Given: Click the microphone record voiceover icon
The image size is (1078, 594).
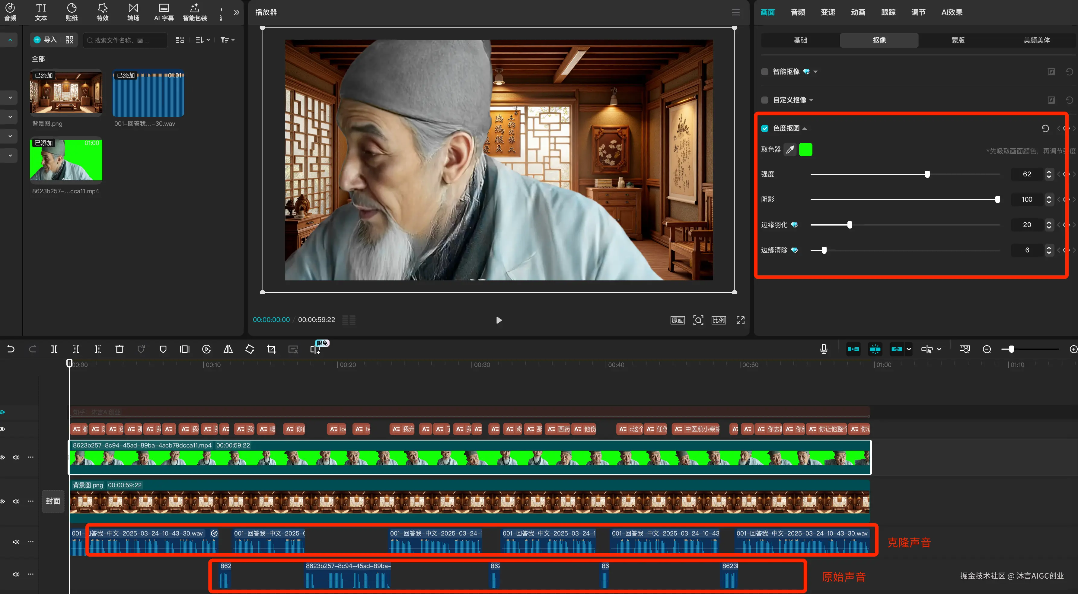Looking at the screenshot, I should pyautogui.click(x=824, y=349).
